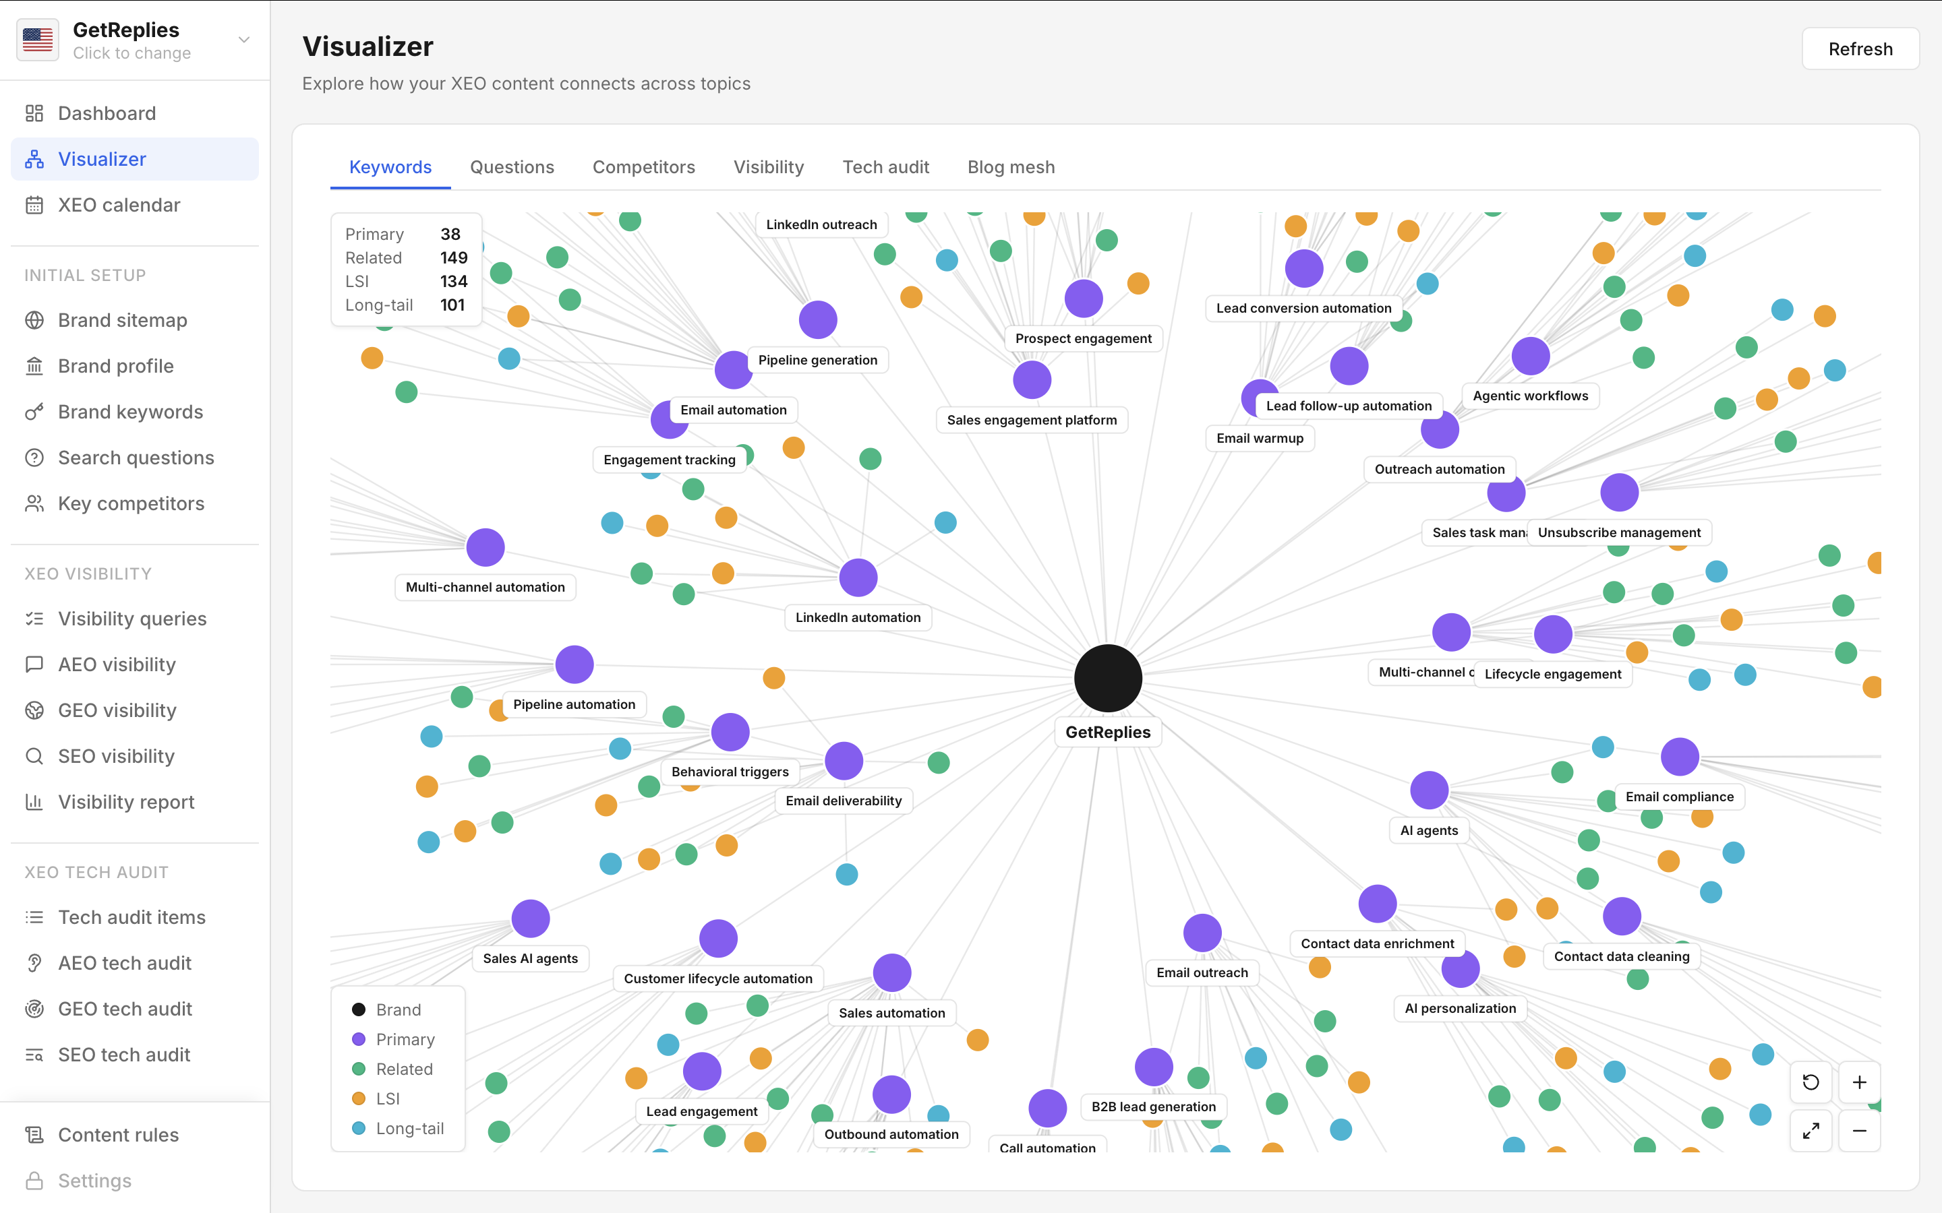Switch to the Visibility tab
The image size is (1942, 1213).
768,167
